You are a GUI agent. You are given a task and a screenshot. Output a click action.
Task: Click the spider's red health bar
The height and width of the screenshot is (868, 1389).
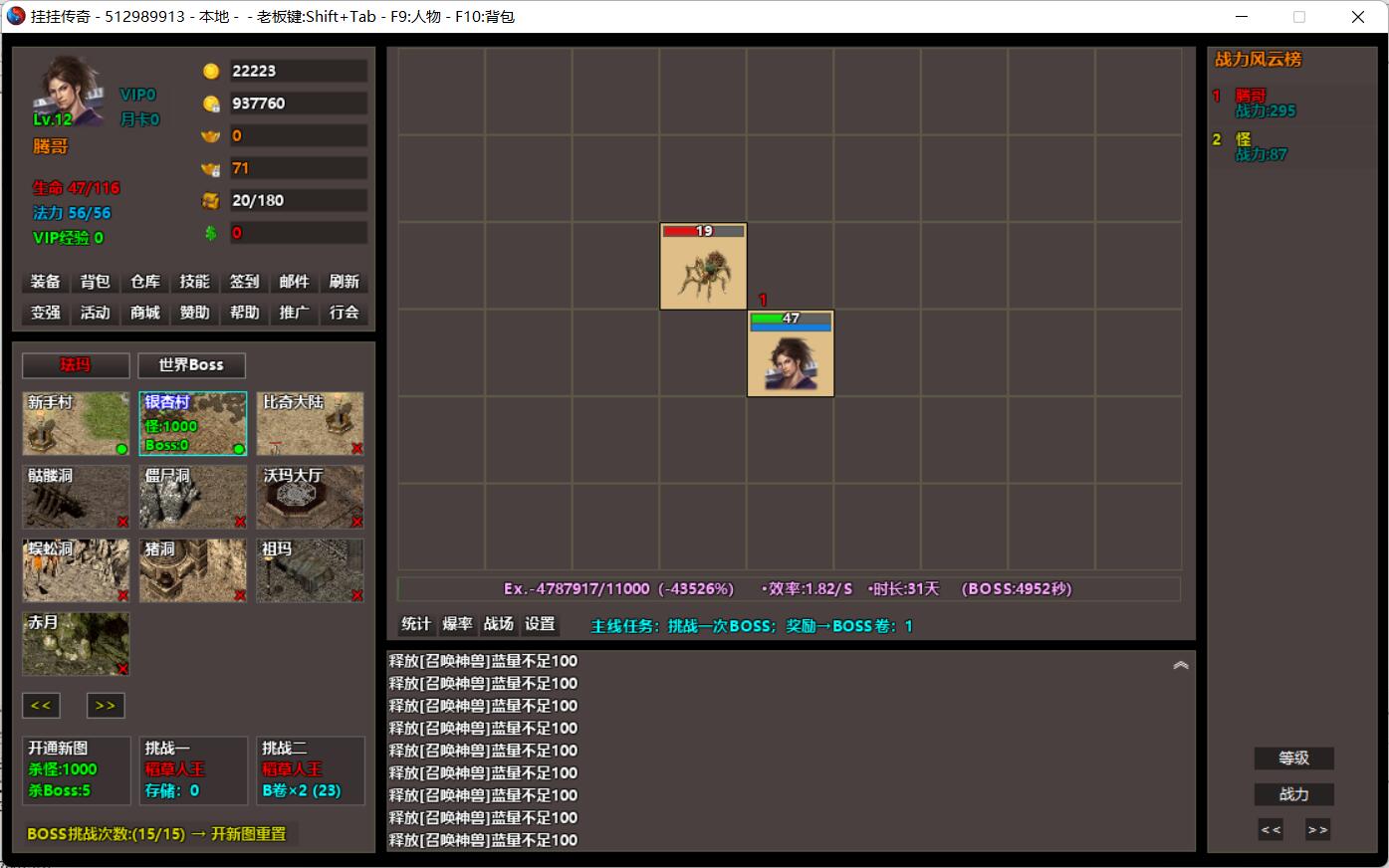coord(703,231)
